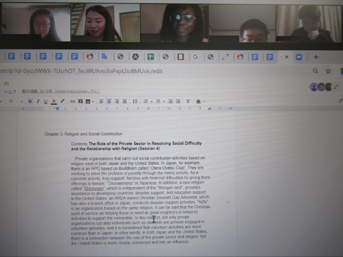The image size is (343, 257).
Task: Decrease indent of the paragraph
Action: 170,101
